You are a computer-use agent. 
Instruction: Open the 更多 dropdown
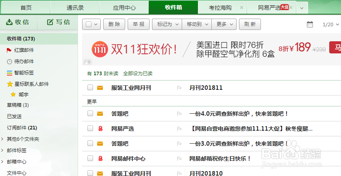coord(224,24)
